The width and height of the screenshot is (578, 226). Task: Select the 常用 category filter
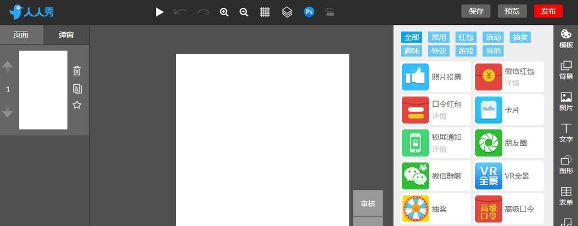tap(439, 37)
